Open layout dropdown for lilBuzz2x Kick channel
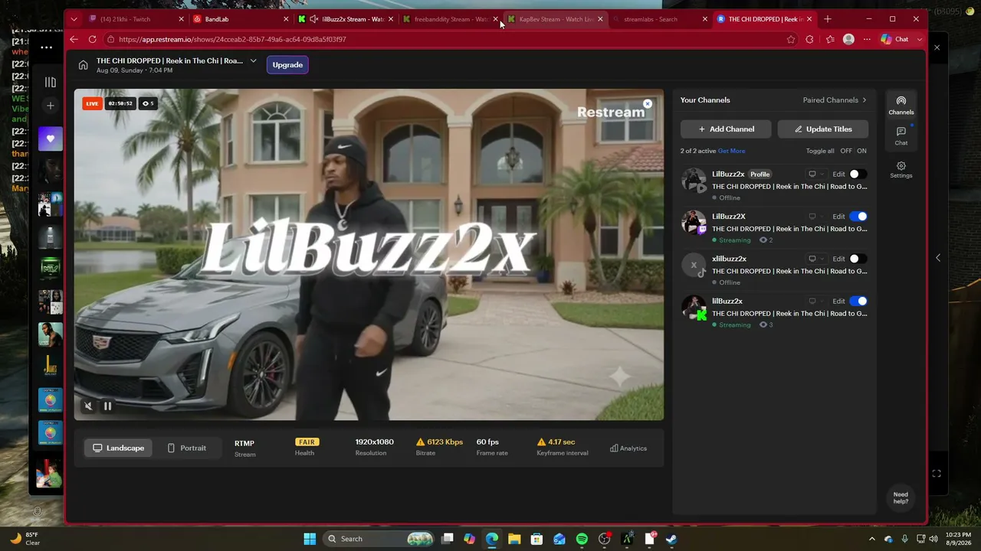The width and height of the screenshot is (981, 551). pos(816,302)
